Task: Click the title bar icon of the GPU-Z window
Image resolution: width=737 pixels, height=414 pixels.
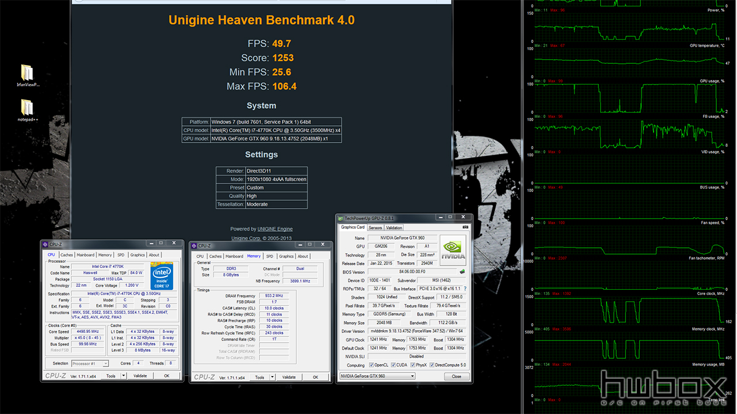Action: [x=341, y=218]
